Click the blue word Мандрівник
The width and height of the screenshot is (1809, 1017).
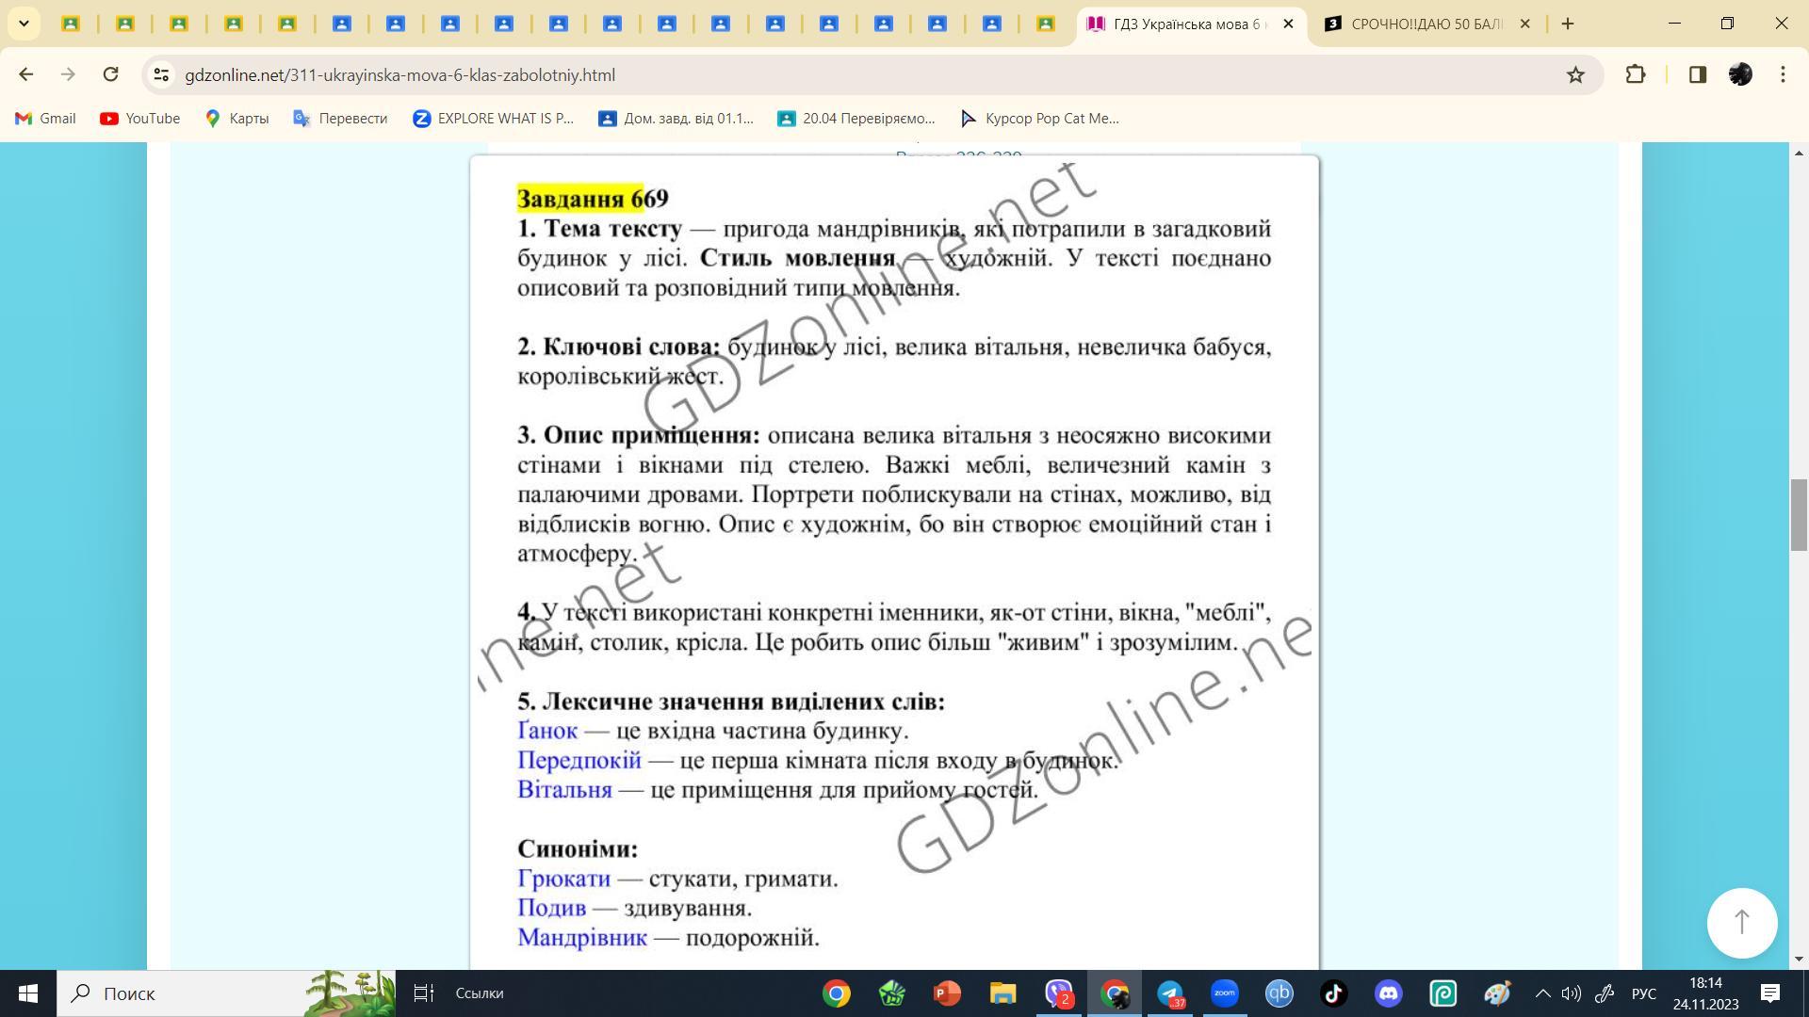point(582,937)
